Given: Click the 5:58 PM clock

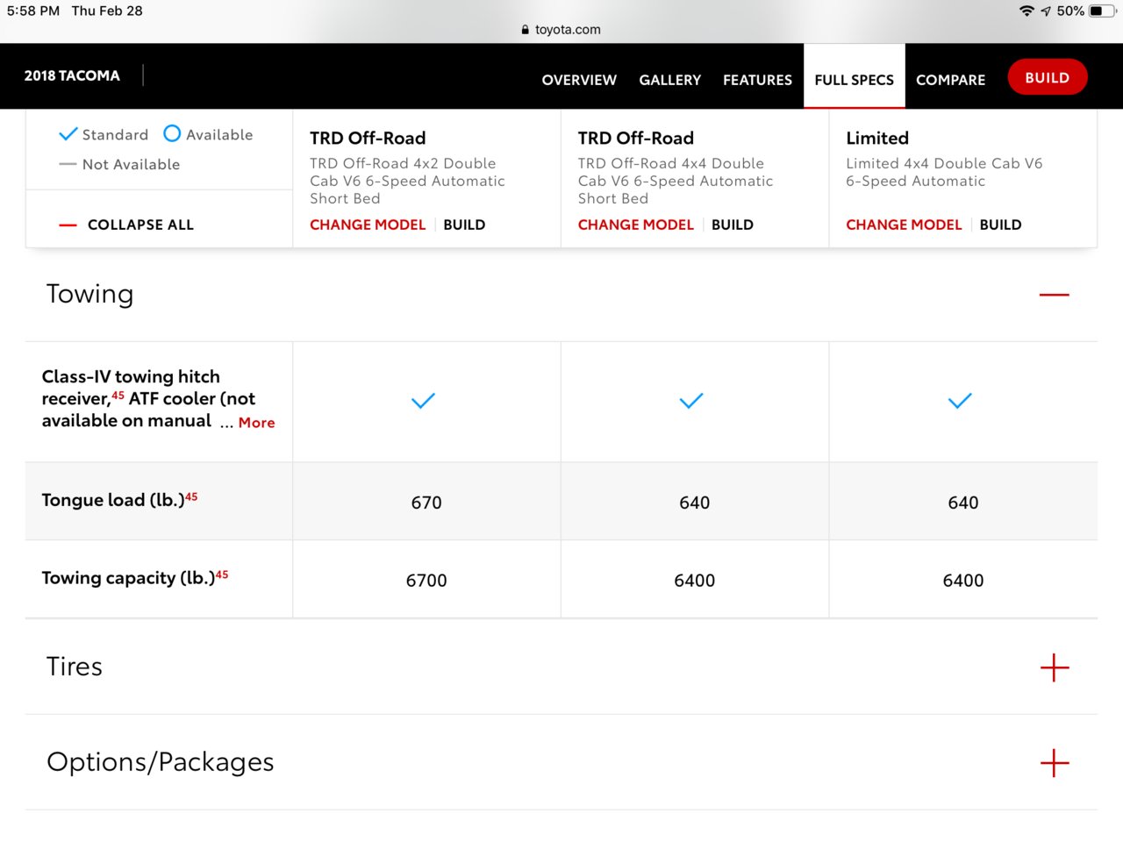Looking at the screenshot, I should click(x=33, y=11).
